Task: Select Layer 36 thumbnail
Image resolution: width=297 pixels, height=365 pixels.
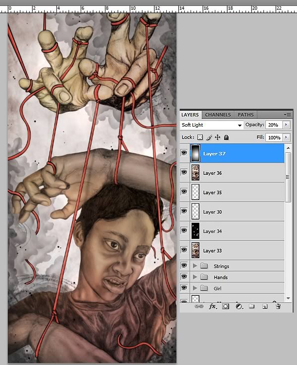Action: [x=196, y=173]
